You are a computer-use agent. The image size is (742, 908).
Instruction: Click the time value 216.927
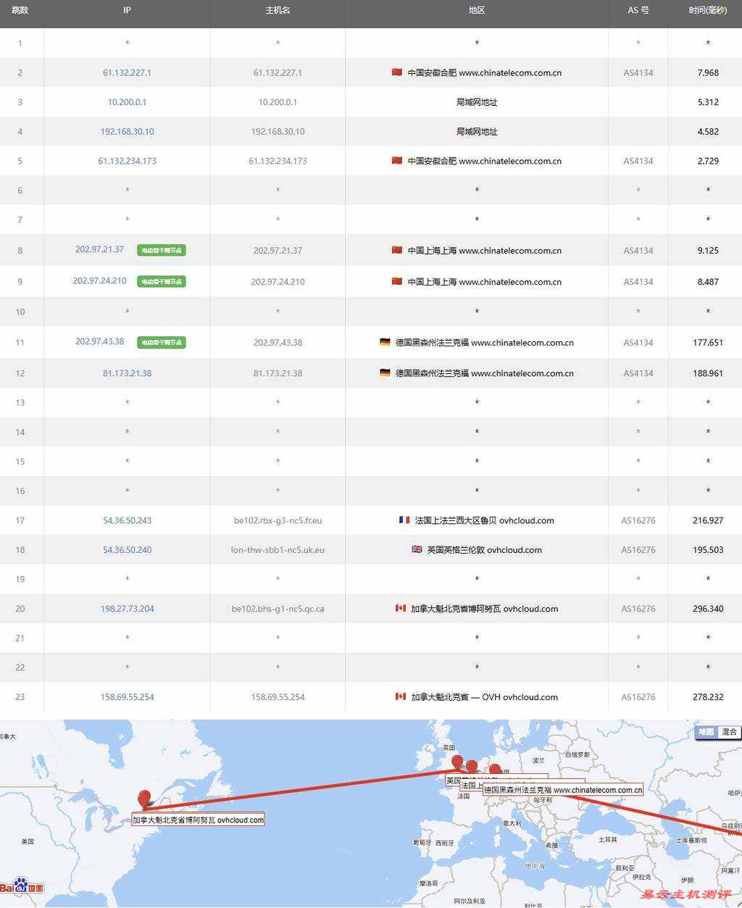708,520
